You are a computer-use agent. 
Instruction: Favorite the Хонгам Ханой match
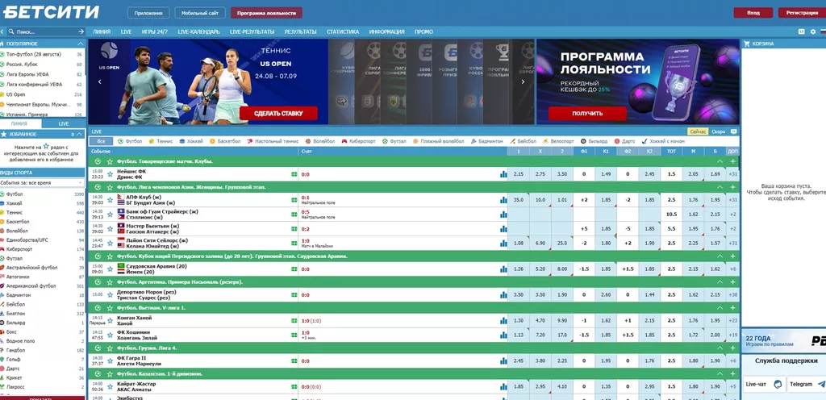coord(110,320)
